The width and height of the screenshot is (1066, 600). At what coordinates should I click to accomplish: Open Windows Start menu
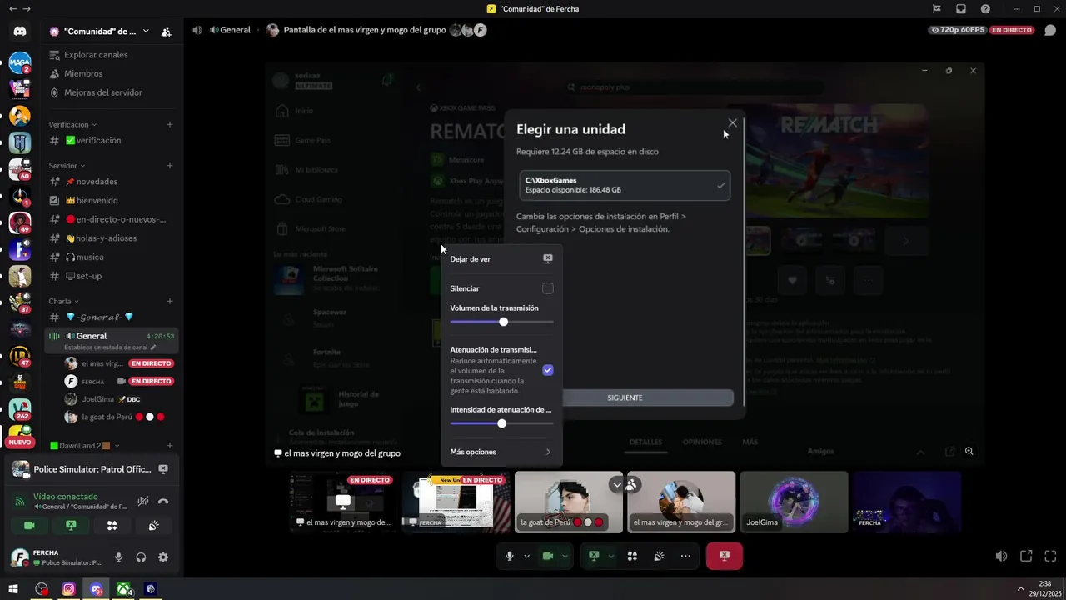pos(13,589)
